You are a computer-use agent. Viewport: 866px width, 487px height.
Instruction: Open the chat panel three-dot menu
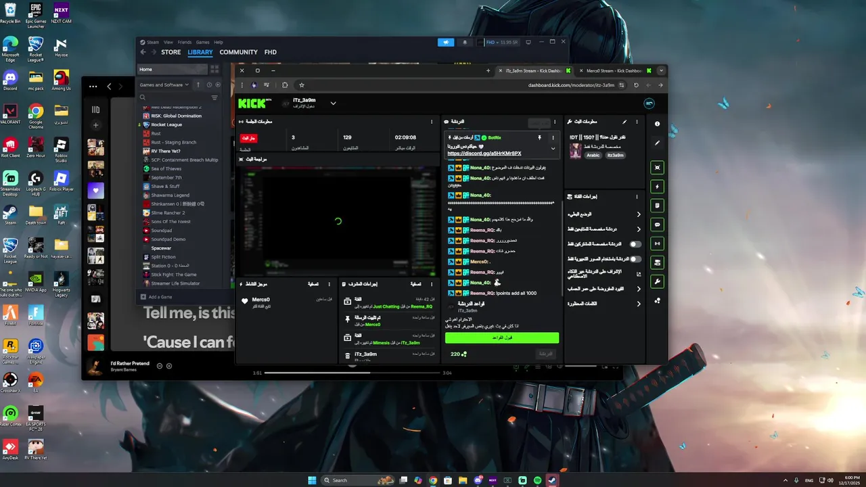555,122
